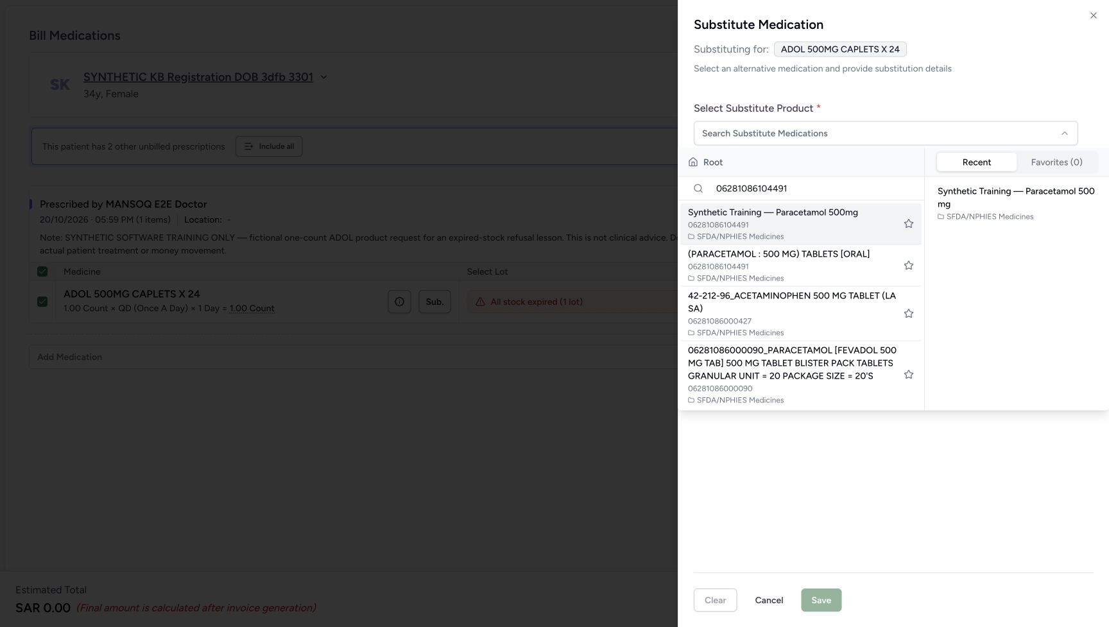
Task: Pick recent Synthetic Training — Paracetamol 500 mg
Action: coord(1017,203)
